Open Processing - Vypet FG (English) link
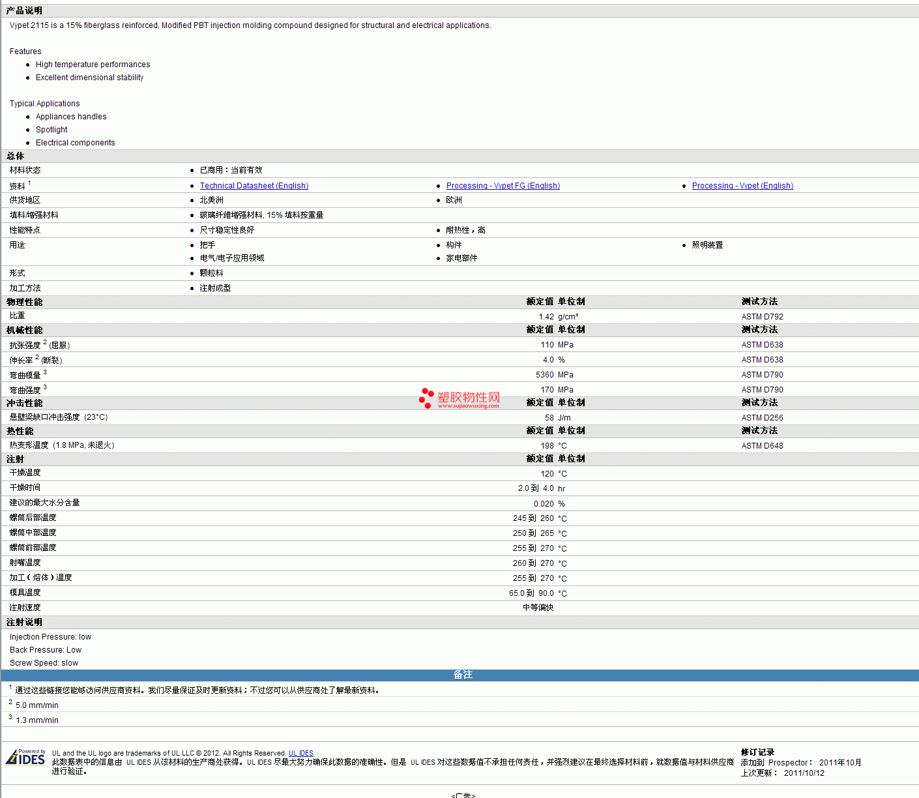Image resolution: width=919 pixels, height=798 pixels. click(503, 186)
